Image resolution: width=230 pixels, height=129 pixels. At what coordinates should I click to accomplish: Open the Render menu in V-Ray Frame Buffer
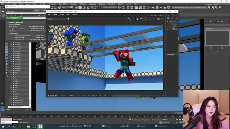(55, 15)
